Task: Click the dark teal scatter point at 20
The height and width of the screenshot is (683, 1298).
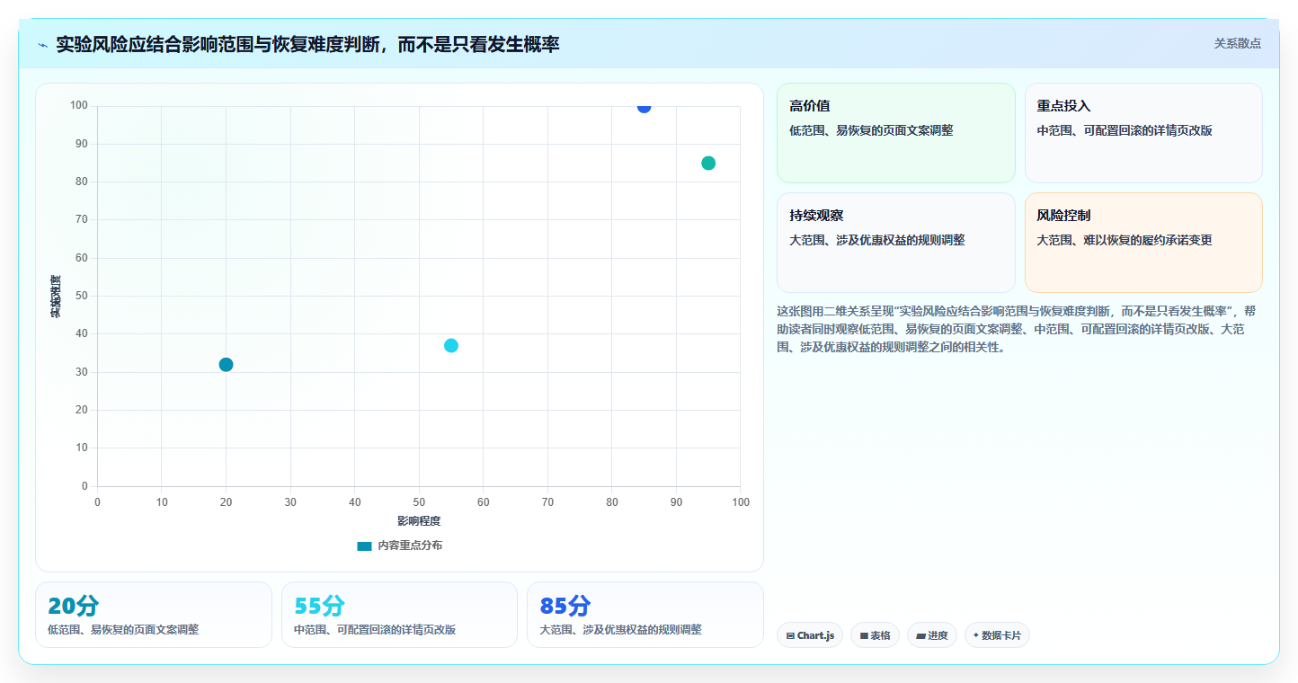Action: 226,364
